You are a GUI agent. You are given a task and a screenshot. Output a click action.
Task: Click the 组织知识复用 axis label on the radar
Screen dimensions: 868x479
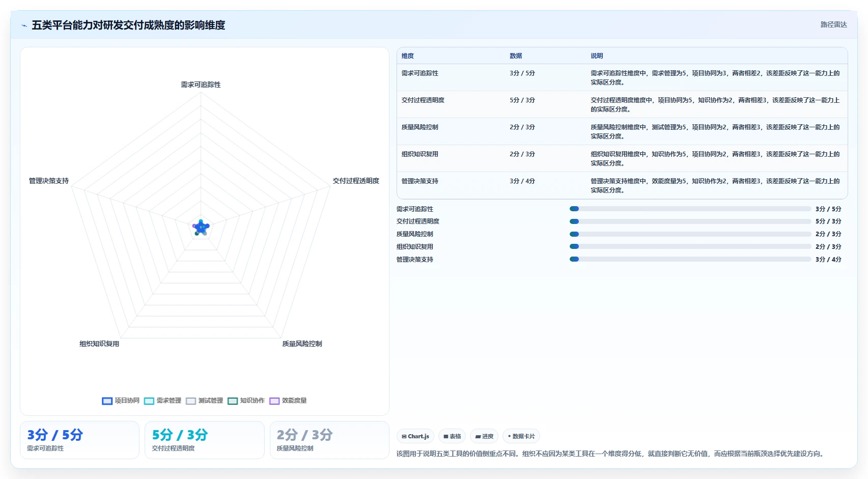(99, 344)
